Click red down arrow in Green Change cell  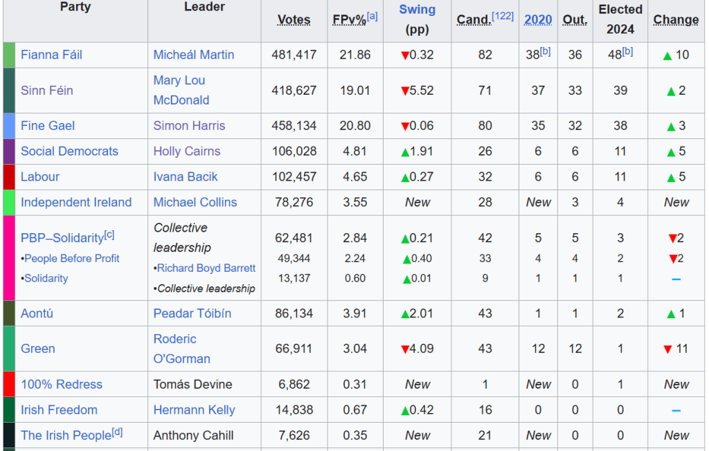(x=667, y=349)
